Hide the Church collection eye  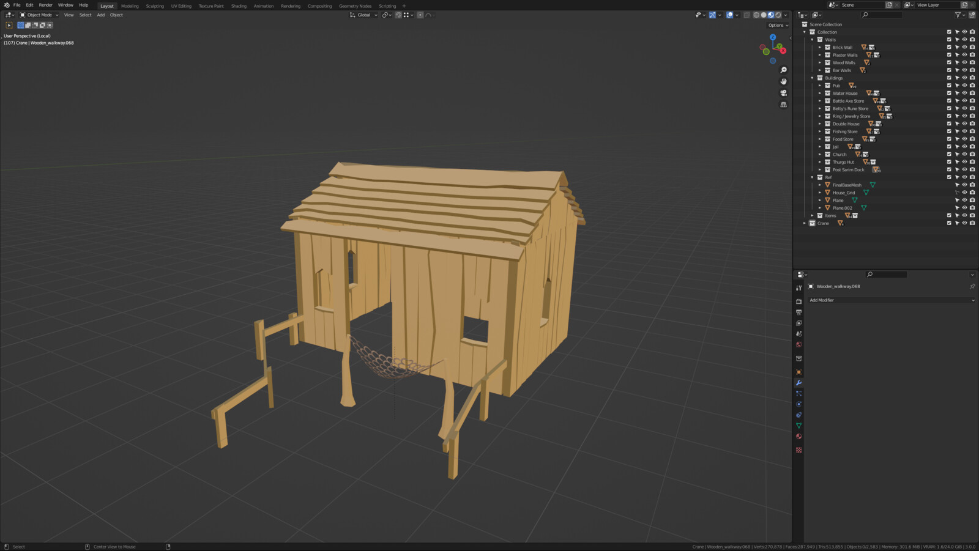(964, 154)
